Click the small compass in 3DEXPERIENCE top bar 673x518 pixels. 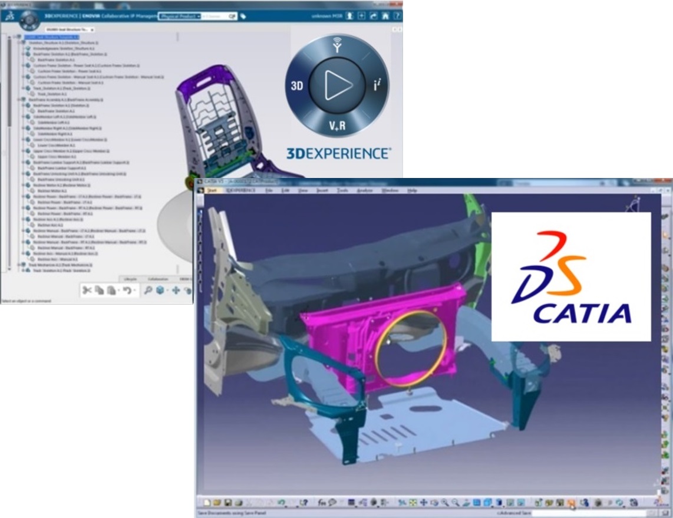(x=29, y=19)
